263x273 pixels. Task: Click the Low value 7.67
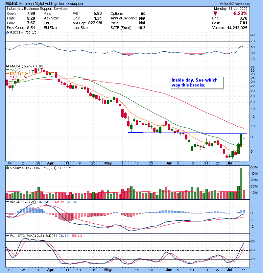click(31, 23)
